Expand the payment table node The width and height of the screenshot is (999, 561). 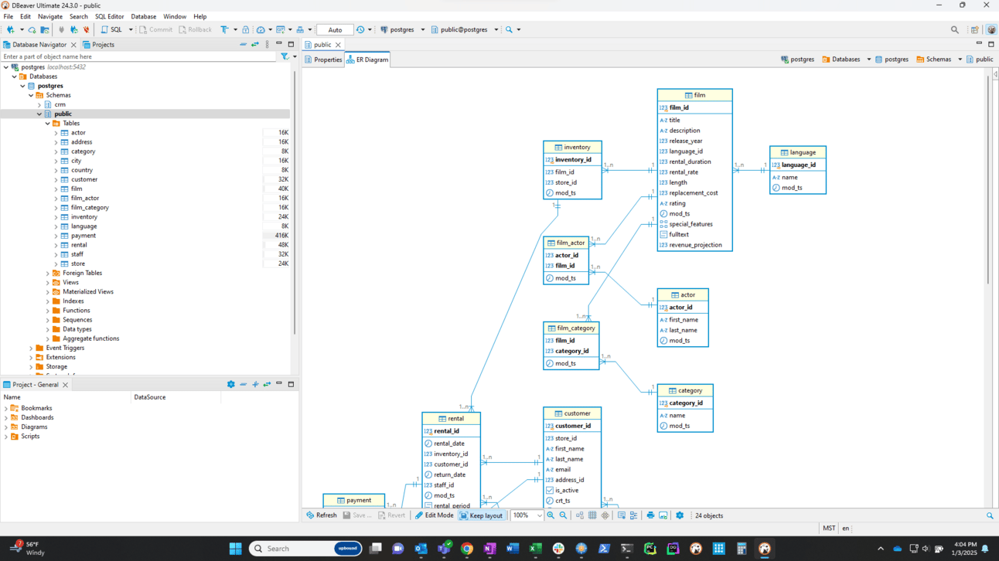coord(56,236)
